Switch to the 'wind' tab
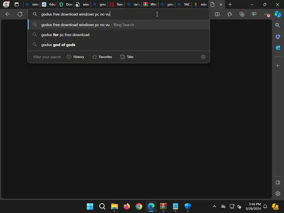This screenshot has width=284, height=213. click(83, 4)
